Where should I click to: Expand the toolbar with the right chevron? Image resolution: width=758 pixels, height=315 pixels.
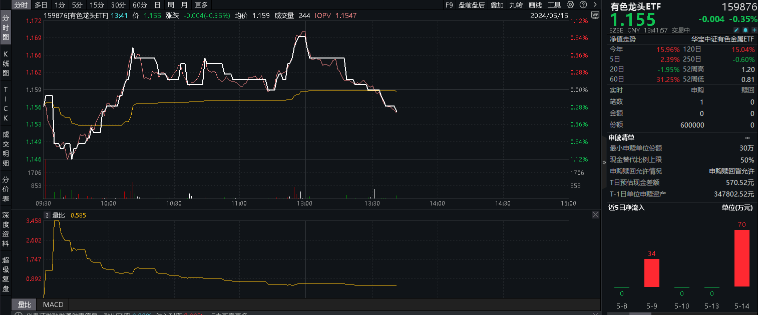click(594, 5)
